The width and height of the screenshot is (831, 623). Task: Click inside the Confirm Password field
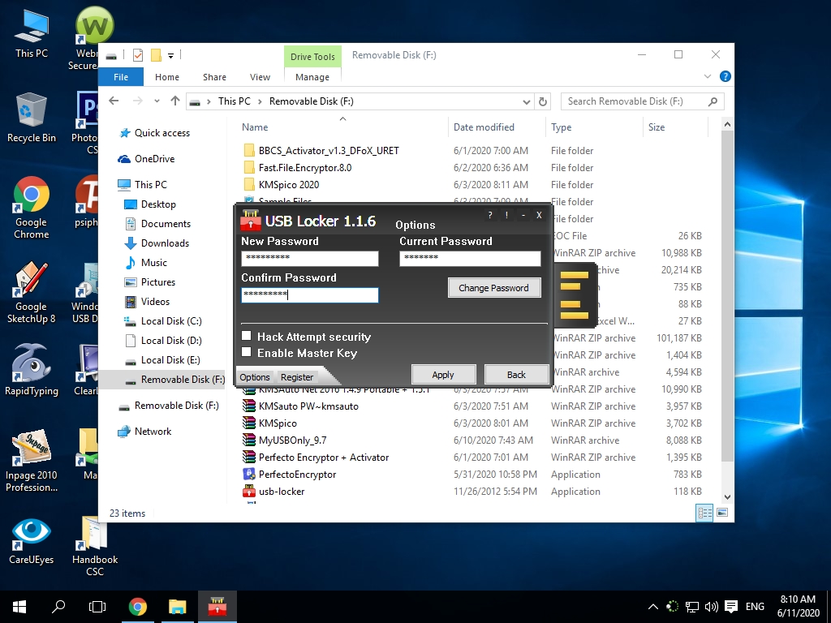pos(309,295)
